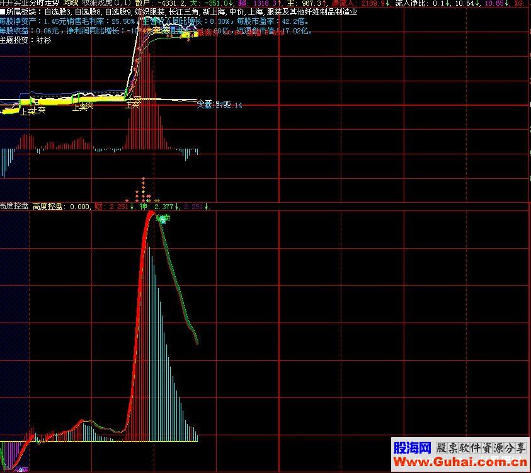Image resolution: width=531 pixels, height=473 pixels.
Task: Click the 流入净比 0.1 value
Action: point(423,3)
